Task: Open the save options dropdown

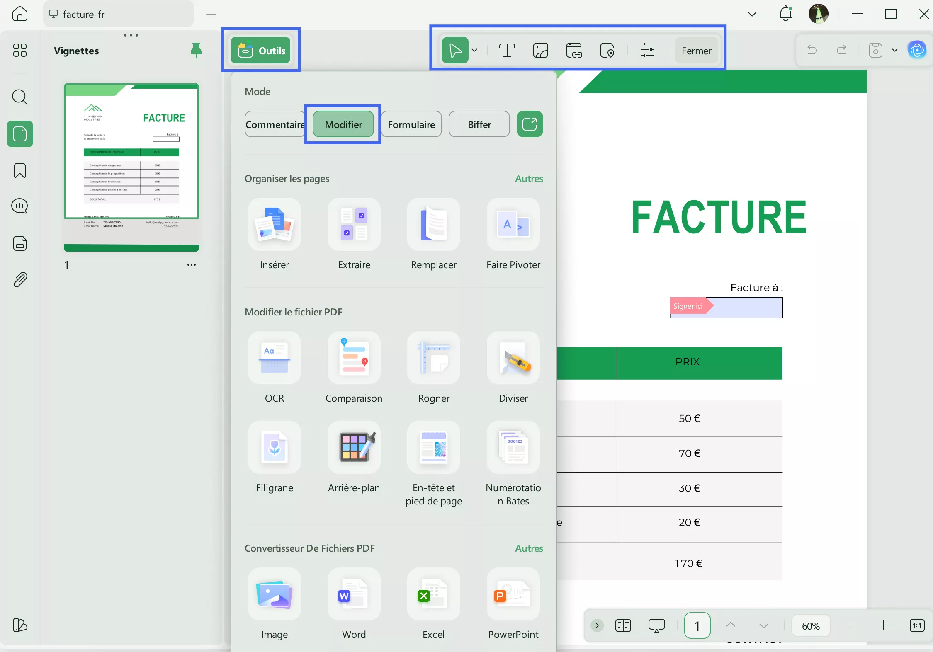Action: [894, 50]
